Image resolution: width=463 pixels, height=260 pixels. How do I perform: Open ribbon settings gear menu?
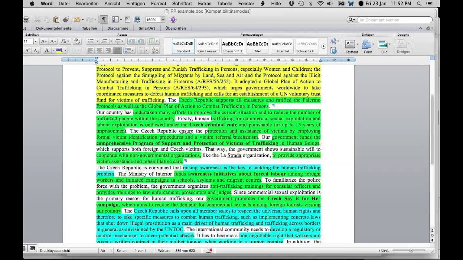tap(429, 28)
